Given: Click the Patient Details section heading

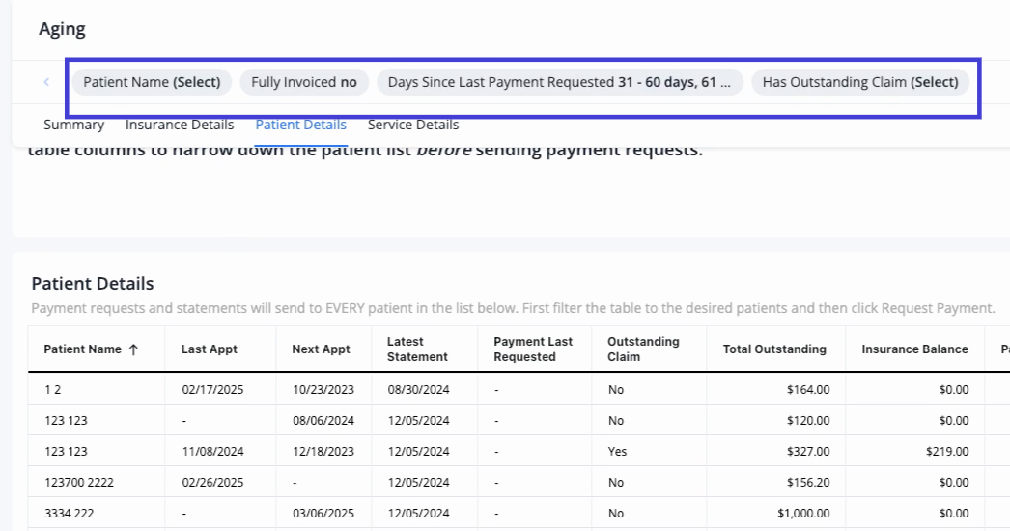Looking at the screenshot, I should click(93, 284).
